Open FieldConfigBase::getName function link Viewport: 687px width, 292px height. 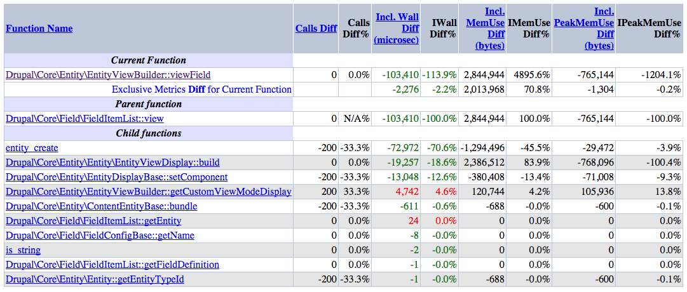click(100, 236)
